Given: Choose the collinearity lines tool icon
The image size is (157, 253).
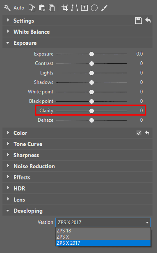Looking at the screenshot, I should [75, 8].
